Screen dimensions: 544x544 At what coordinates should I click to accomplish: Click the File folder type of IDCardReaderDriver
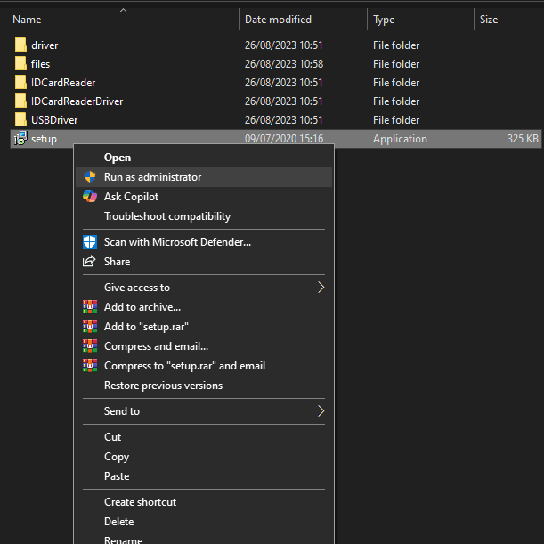coord(396,101)
